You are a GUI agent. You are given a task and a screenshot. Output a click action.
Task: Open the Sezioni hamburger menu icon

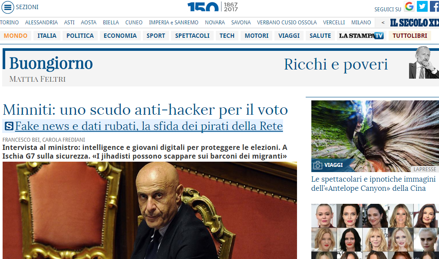pyautogui.click(x=7, y=7)
